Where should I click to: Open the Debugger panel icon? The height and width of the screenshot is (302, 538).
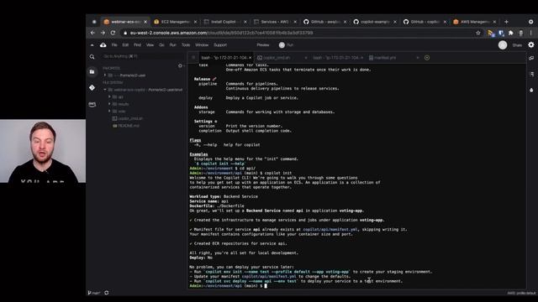pos(531,90)
